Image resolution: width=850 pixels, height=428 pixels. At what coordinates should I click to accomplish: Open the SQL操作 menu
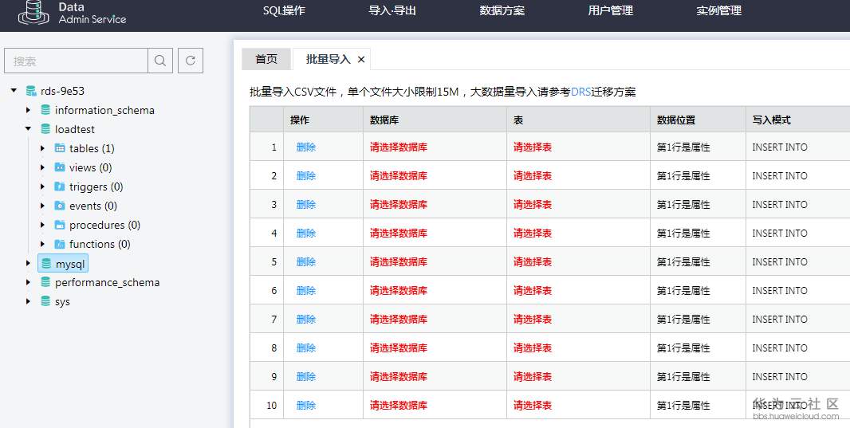[x=284, y=10]
